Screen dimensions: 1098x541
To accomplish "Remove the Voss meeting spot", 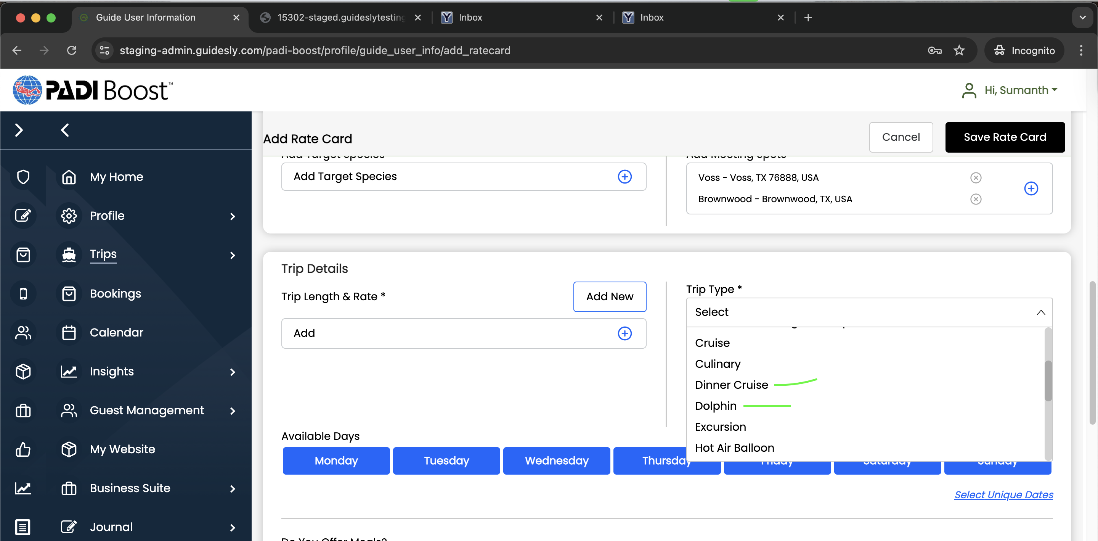I will (x=975, y=177).
